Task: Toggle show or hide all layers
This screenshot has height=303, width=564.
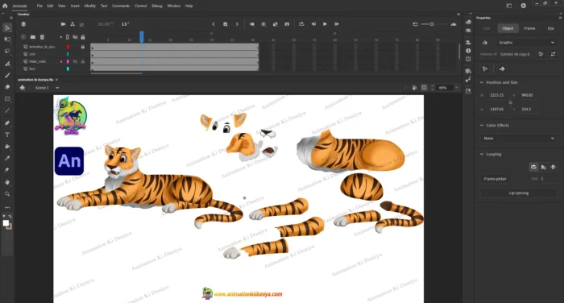Action: click(x=75, y=37)
